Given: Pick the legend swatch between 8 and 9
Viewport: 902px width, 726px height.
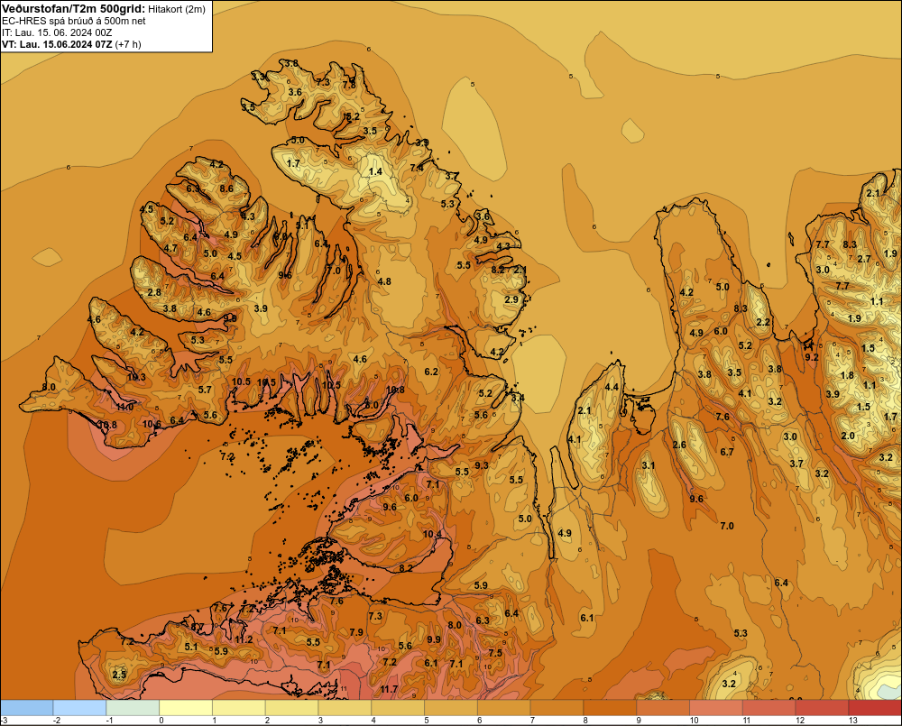Looking at the screenshot, I should click(x=610, y=708).
